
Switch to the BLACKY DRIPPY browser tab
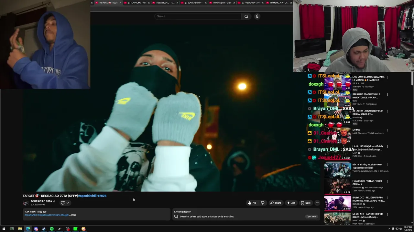coord(194,3)
